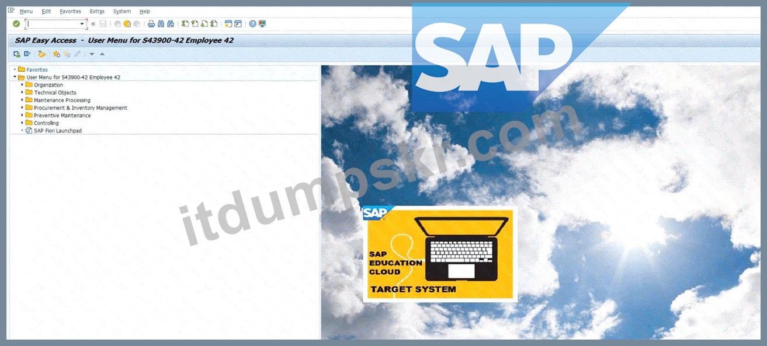
Task: Open Help via the question mark icon
Action: point(252,24)
